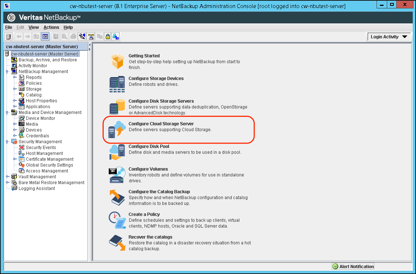
Task: Click the Recover the catalogs book icon
Action: [117, 243]
